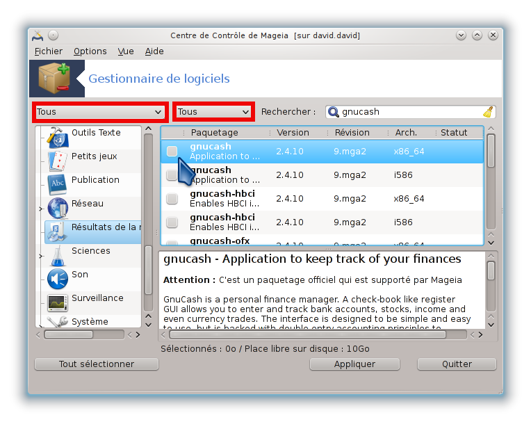Image resolution: width=531 pixels, height=422 pixels.
Task: Click the software manager package box icon
Action: 54,79
